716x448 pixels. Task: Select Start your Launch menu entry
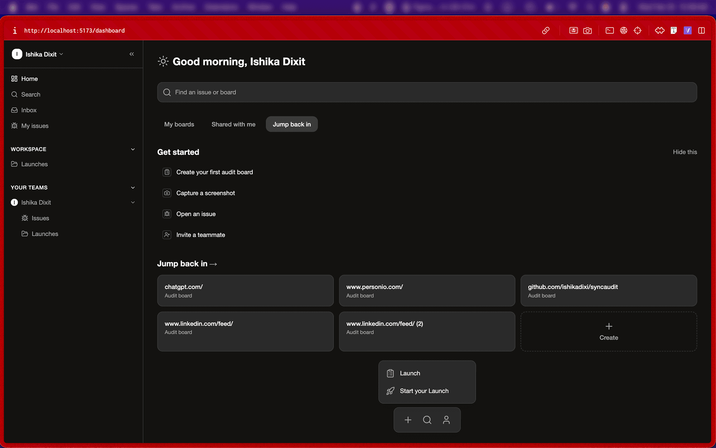pos(424,391)
